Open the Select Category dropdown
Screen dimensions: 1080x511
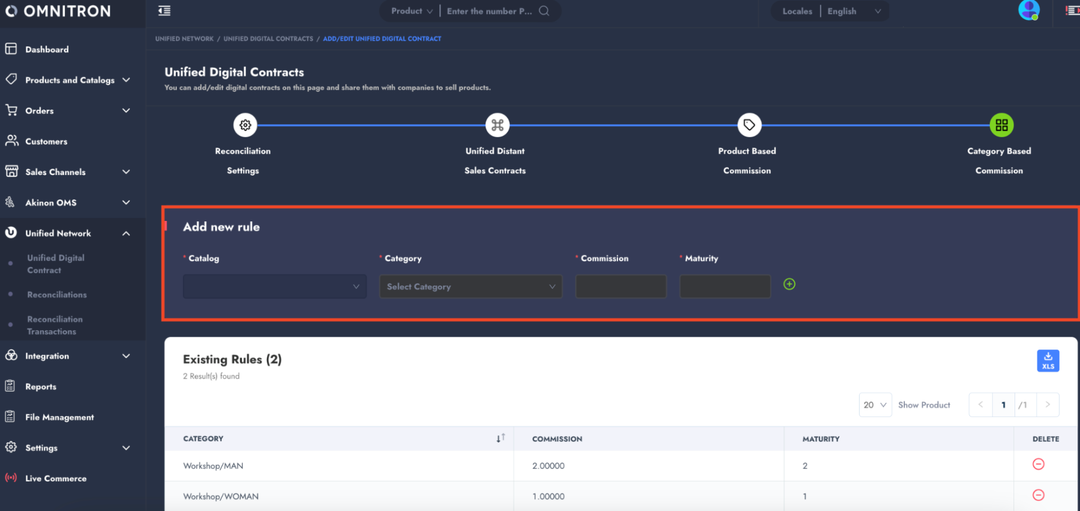[x=471, y=286]
